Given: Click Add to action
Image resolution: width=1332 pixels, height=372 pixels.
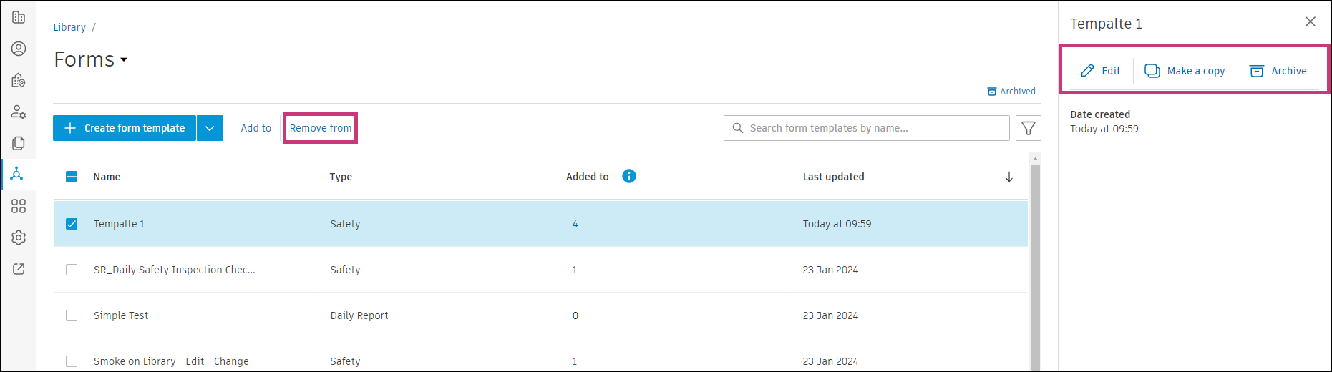Looking at the screenshot, I should pyautogui.click(x=256, y=128).
